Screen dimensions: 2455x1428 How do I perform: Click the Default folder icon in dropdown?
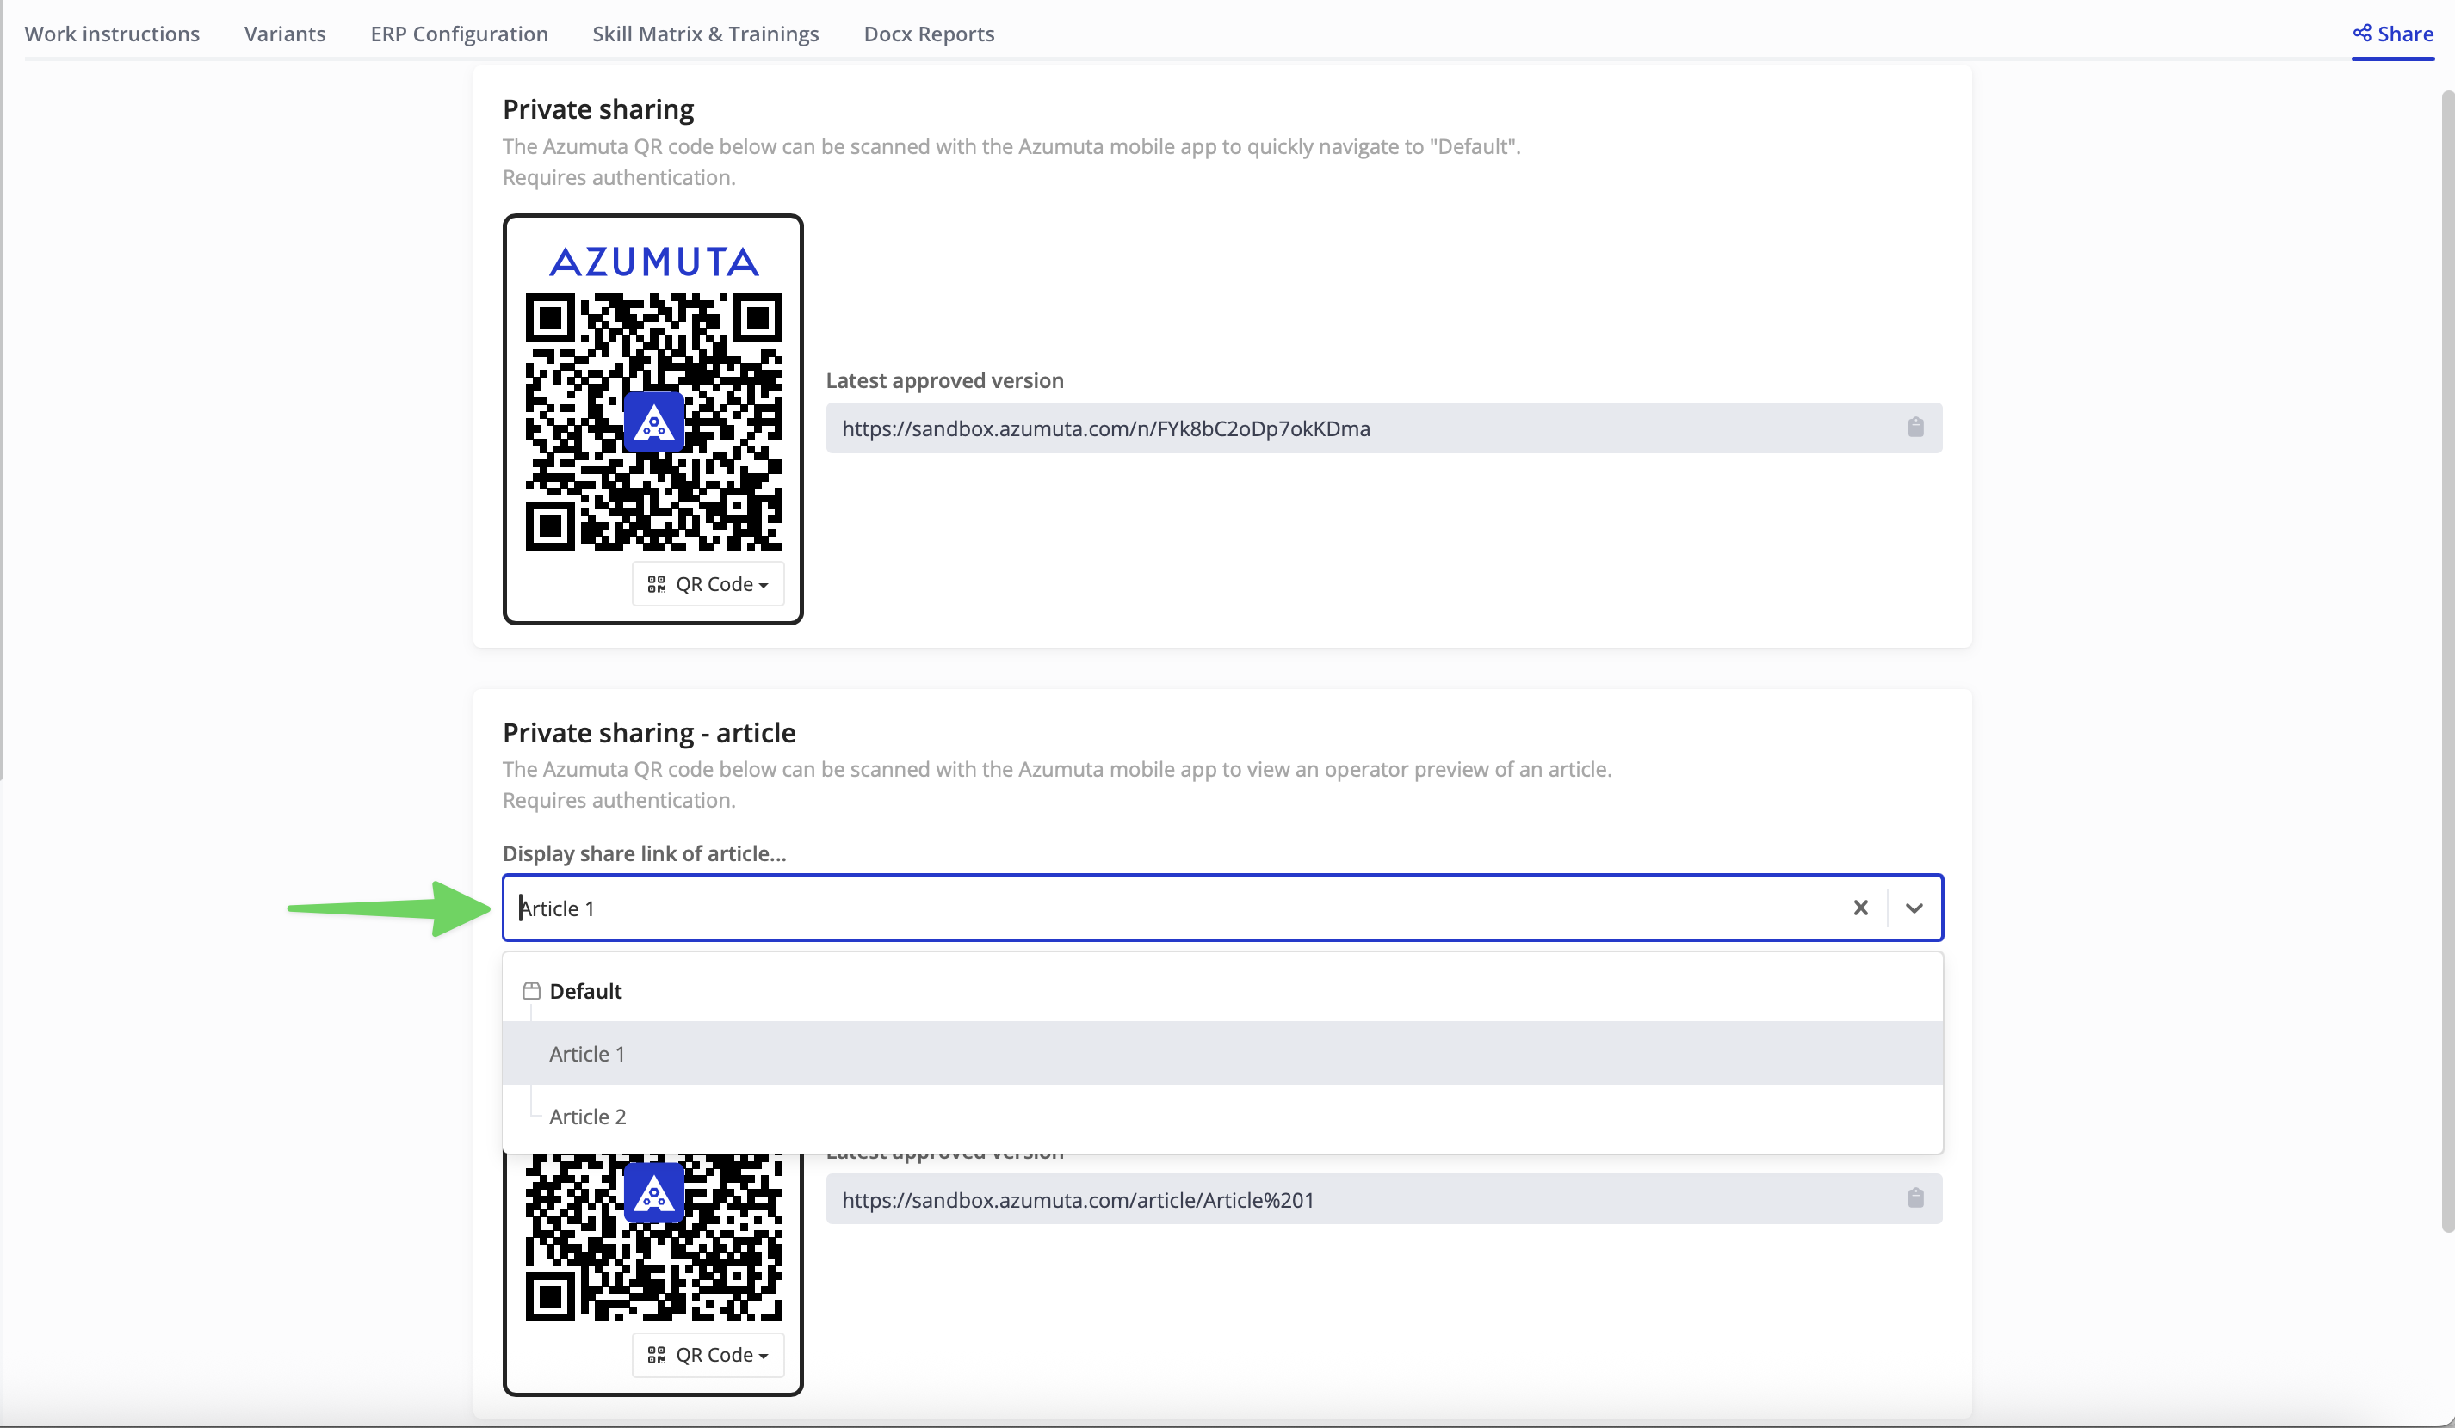point(531,991)
